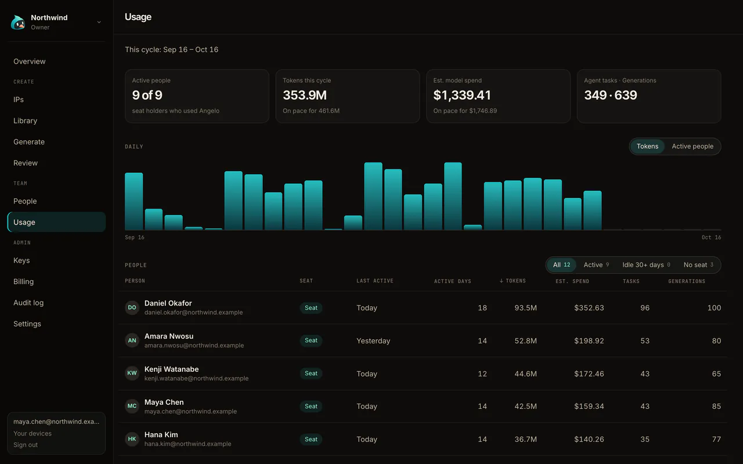Show people with No seat
The image size is (743, 464).
click(x=698, y=265)
